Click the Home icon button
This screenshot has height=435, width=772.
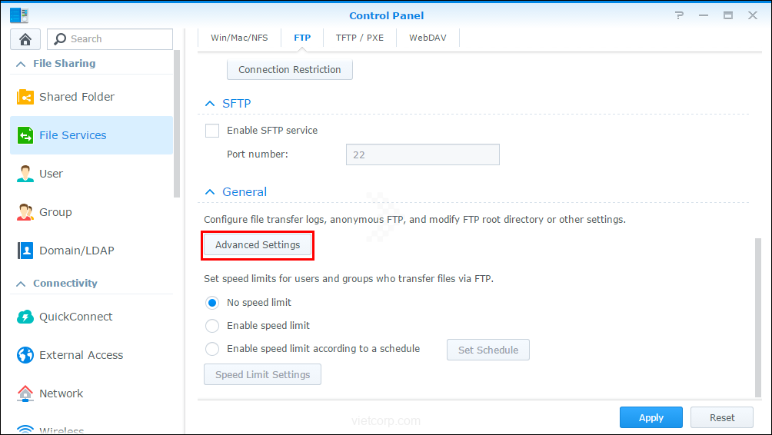(25, 39)
